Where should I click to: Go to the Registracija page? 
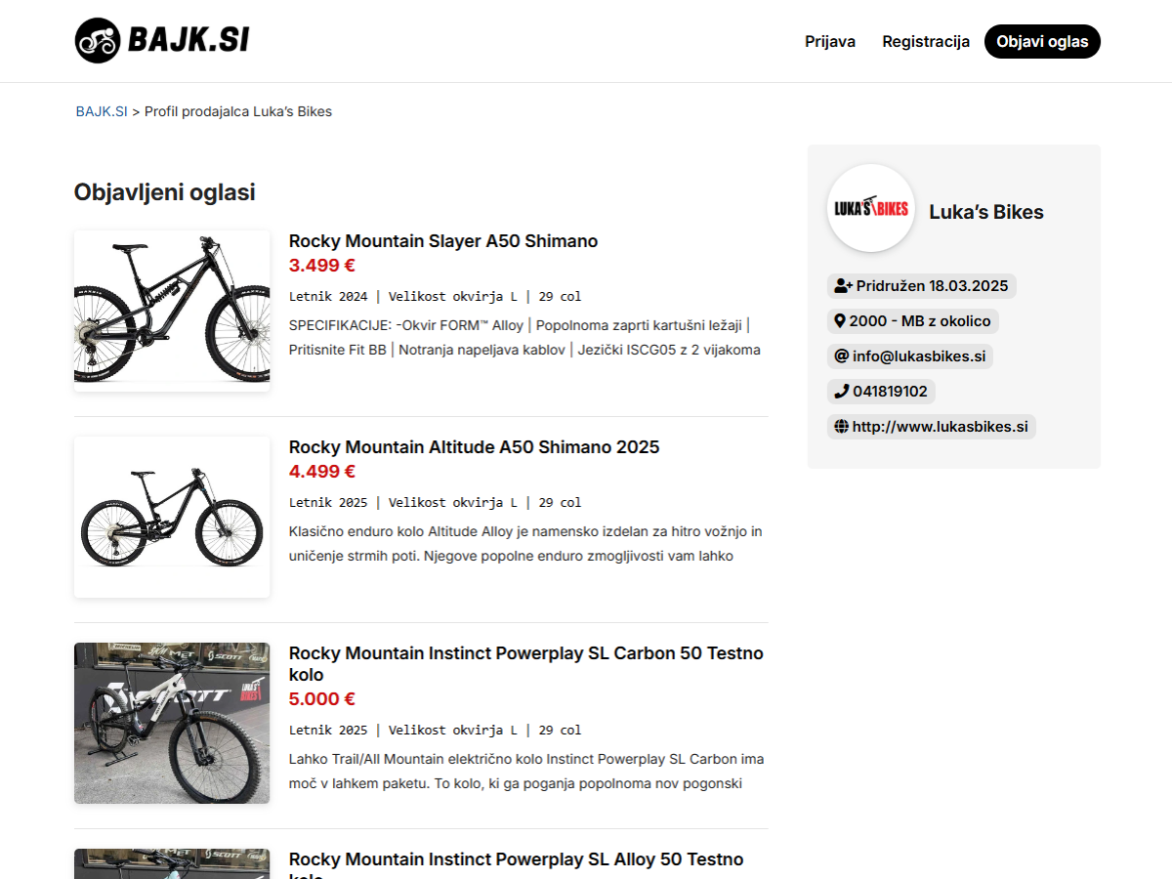coord(926,42)
